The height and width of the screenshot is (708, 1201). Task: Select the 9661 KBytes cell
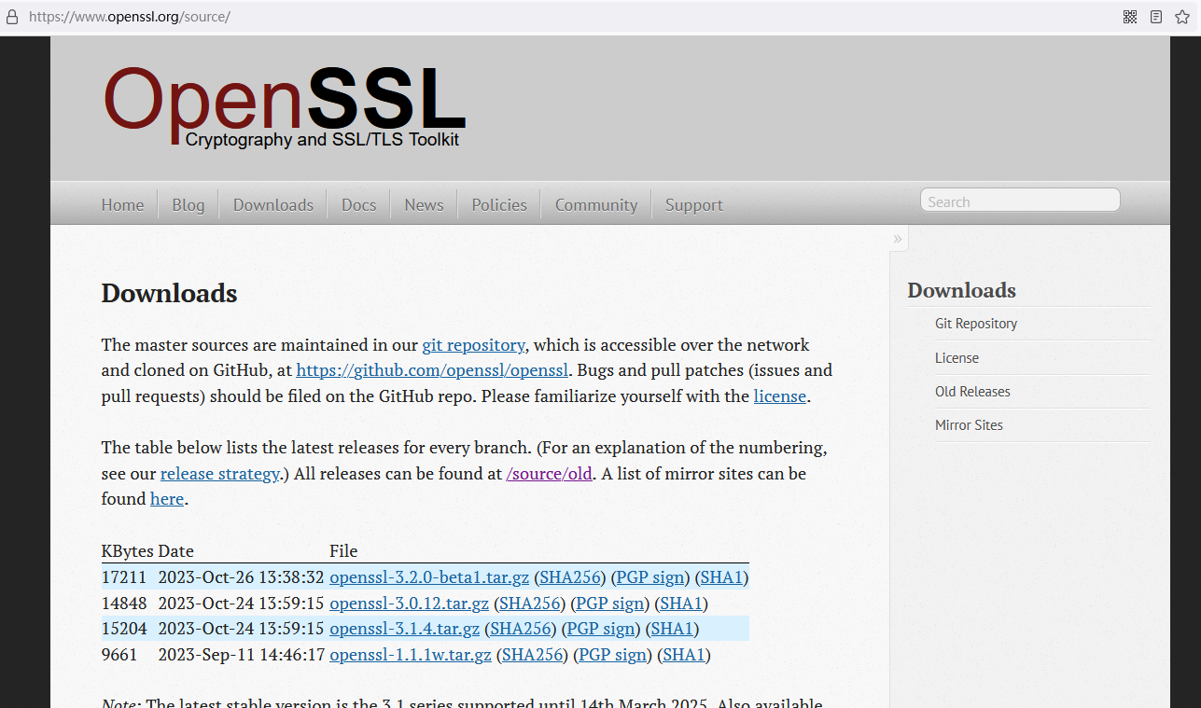coord(119,655)
